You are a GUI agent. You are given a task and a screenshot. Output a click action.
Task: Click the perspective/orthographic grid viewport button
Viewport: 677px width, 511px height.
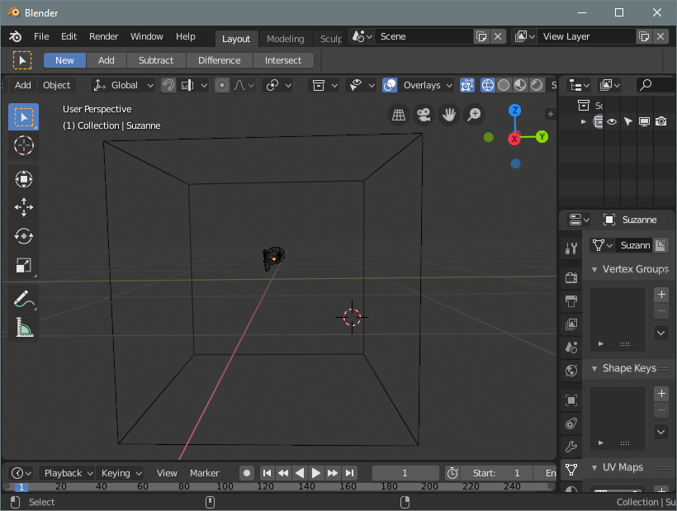coord(399,115)
